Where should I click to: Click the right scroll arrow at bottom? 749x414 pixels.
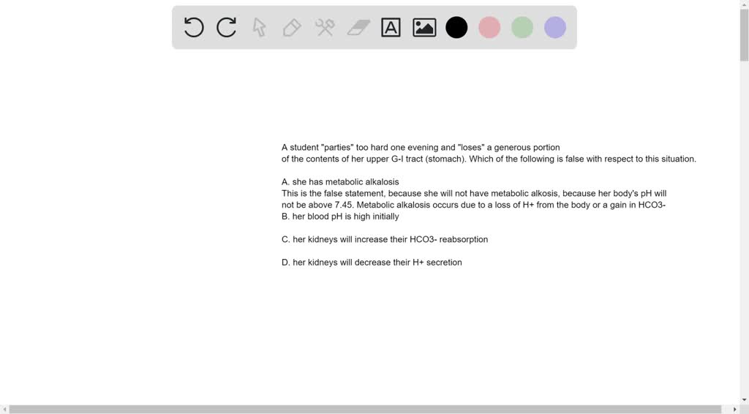[734, 409]
